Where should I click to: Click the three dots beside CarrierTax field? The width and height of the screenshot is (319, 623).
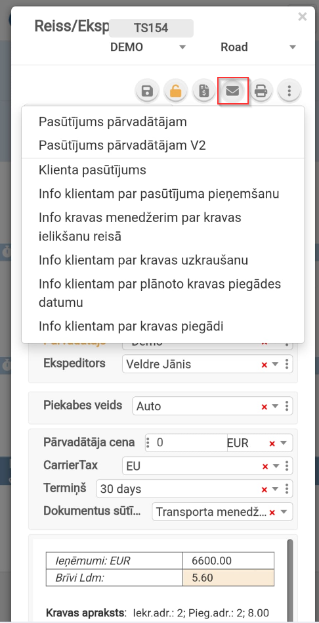287,466
